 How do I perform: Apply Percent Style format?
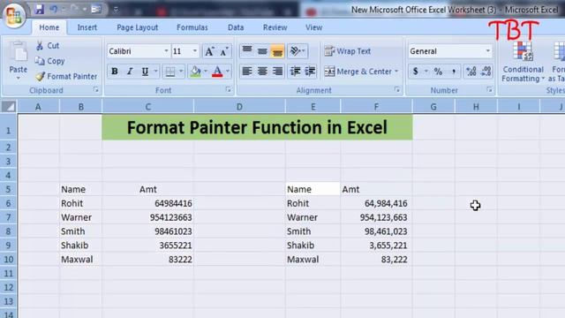point(438,72)
